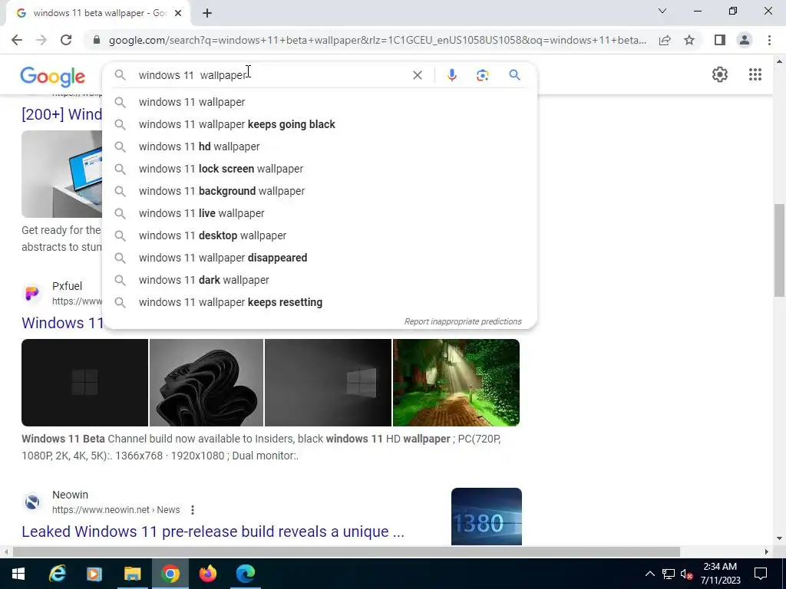Launch Internet Explorer from the taskbar
Viewport: 786px width, 589px height.
(57, 574)
